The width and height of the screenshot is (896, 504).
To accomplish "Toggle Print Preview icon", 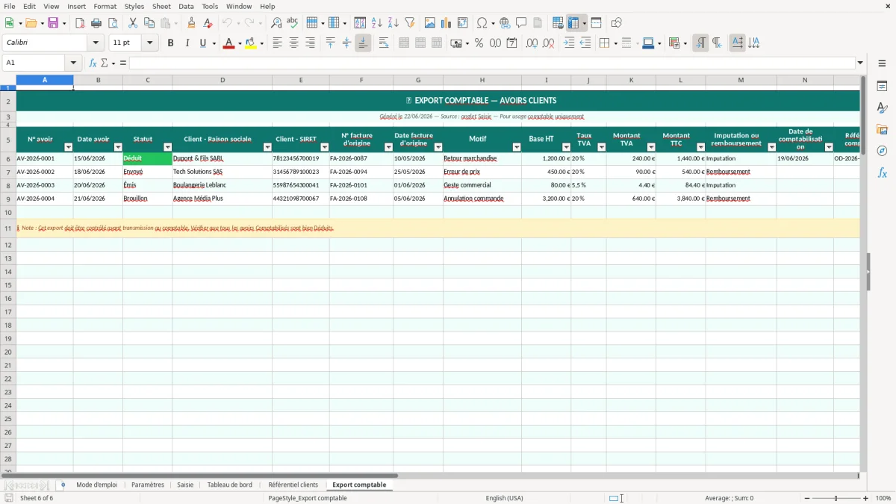I will click(x=113, y=23).
